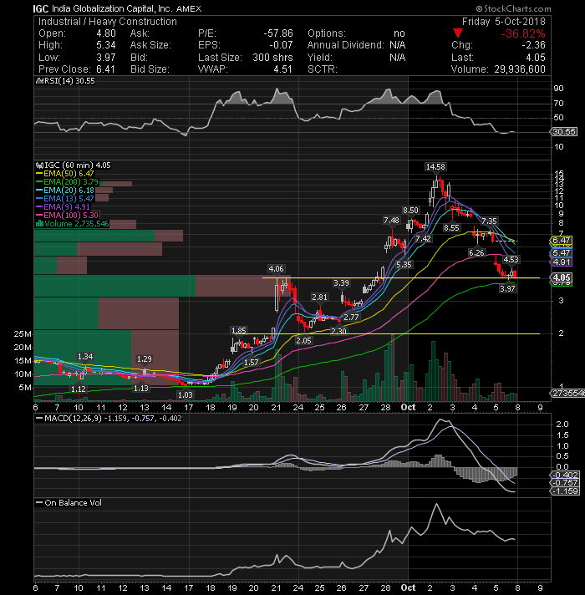Click the Options value no
The image size is (585, 595).
click(x=399, y=33)
